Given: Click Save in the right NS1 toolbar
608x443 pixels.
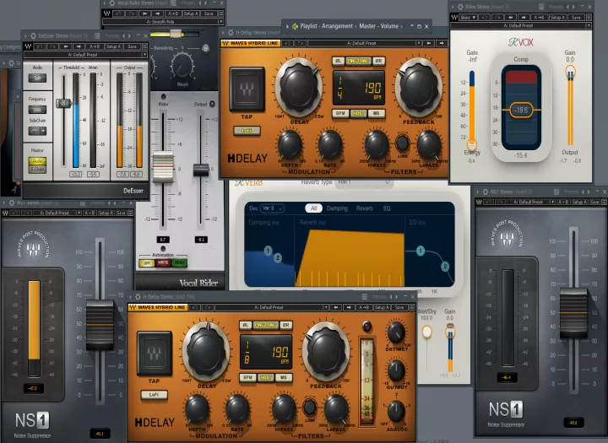Looking at the screenshot, I should (594, 202).
